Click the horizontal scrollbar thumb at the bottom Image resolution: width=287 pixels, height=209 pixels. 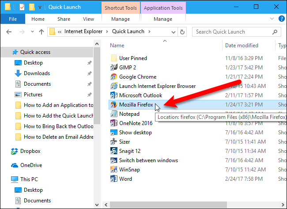pyautogui.click(x=168, y=205)
